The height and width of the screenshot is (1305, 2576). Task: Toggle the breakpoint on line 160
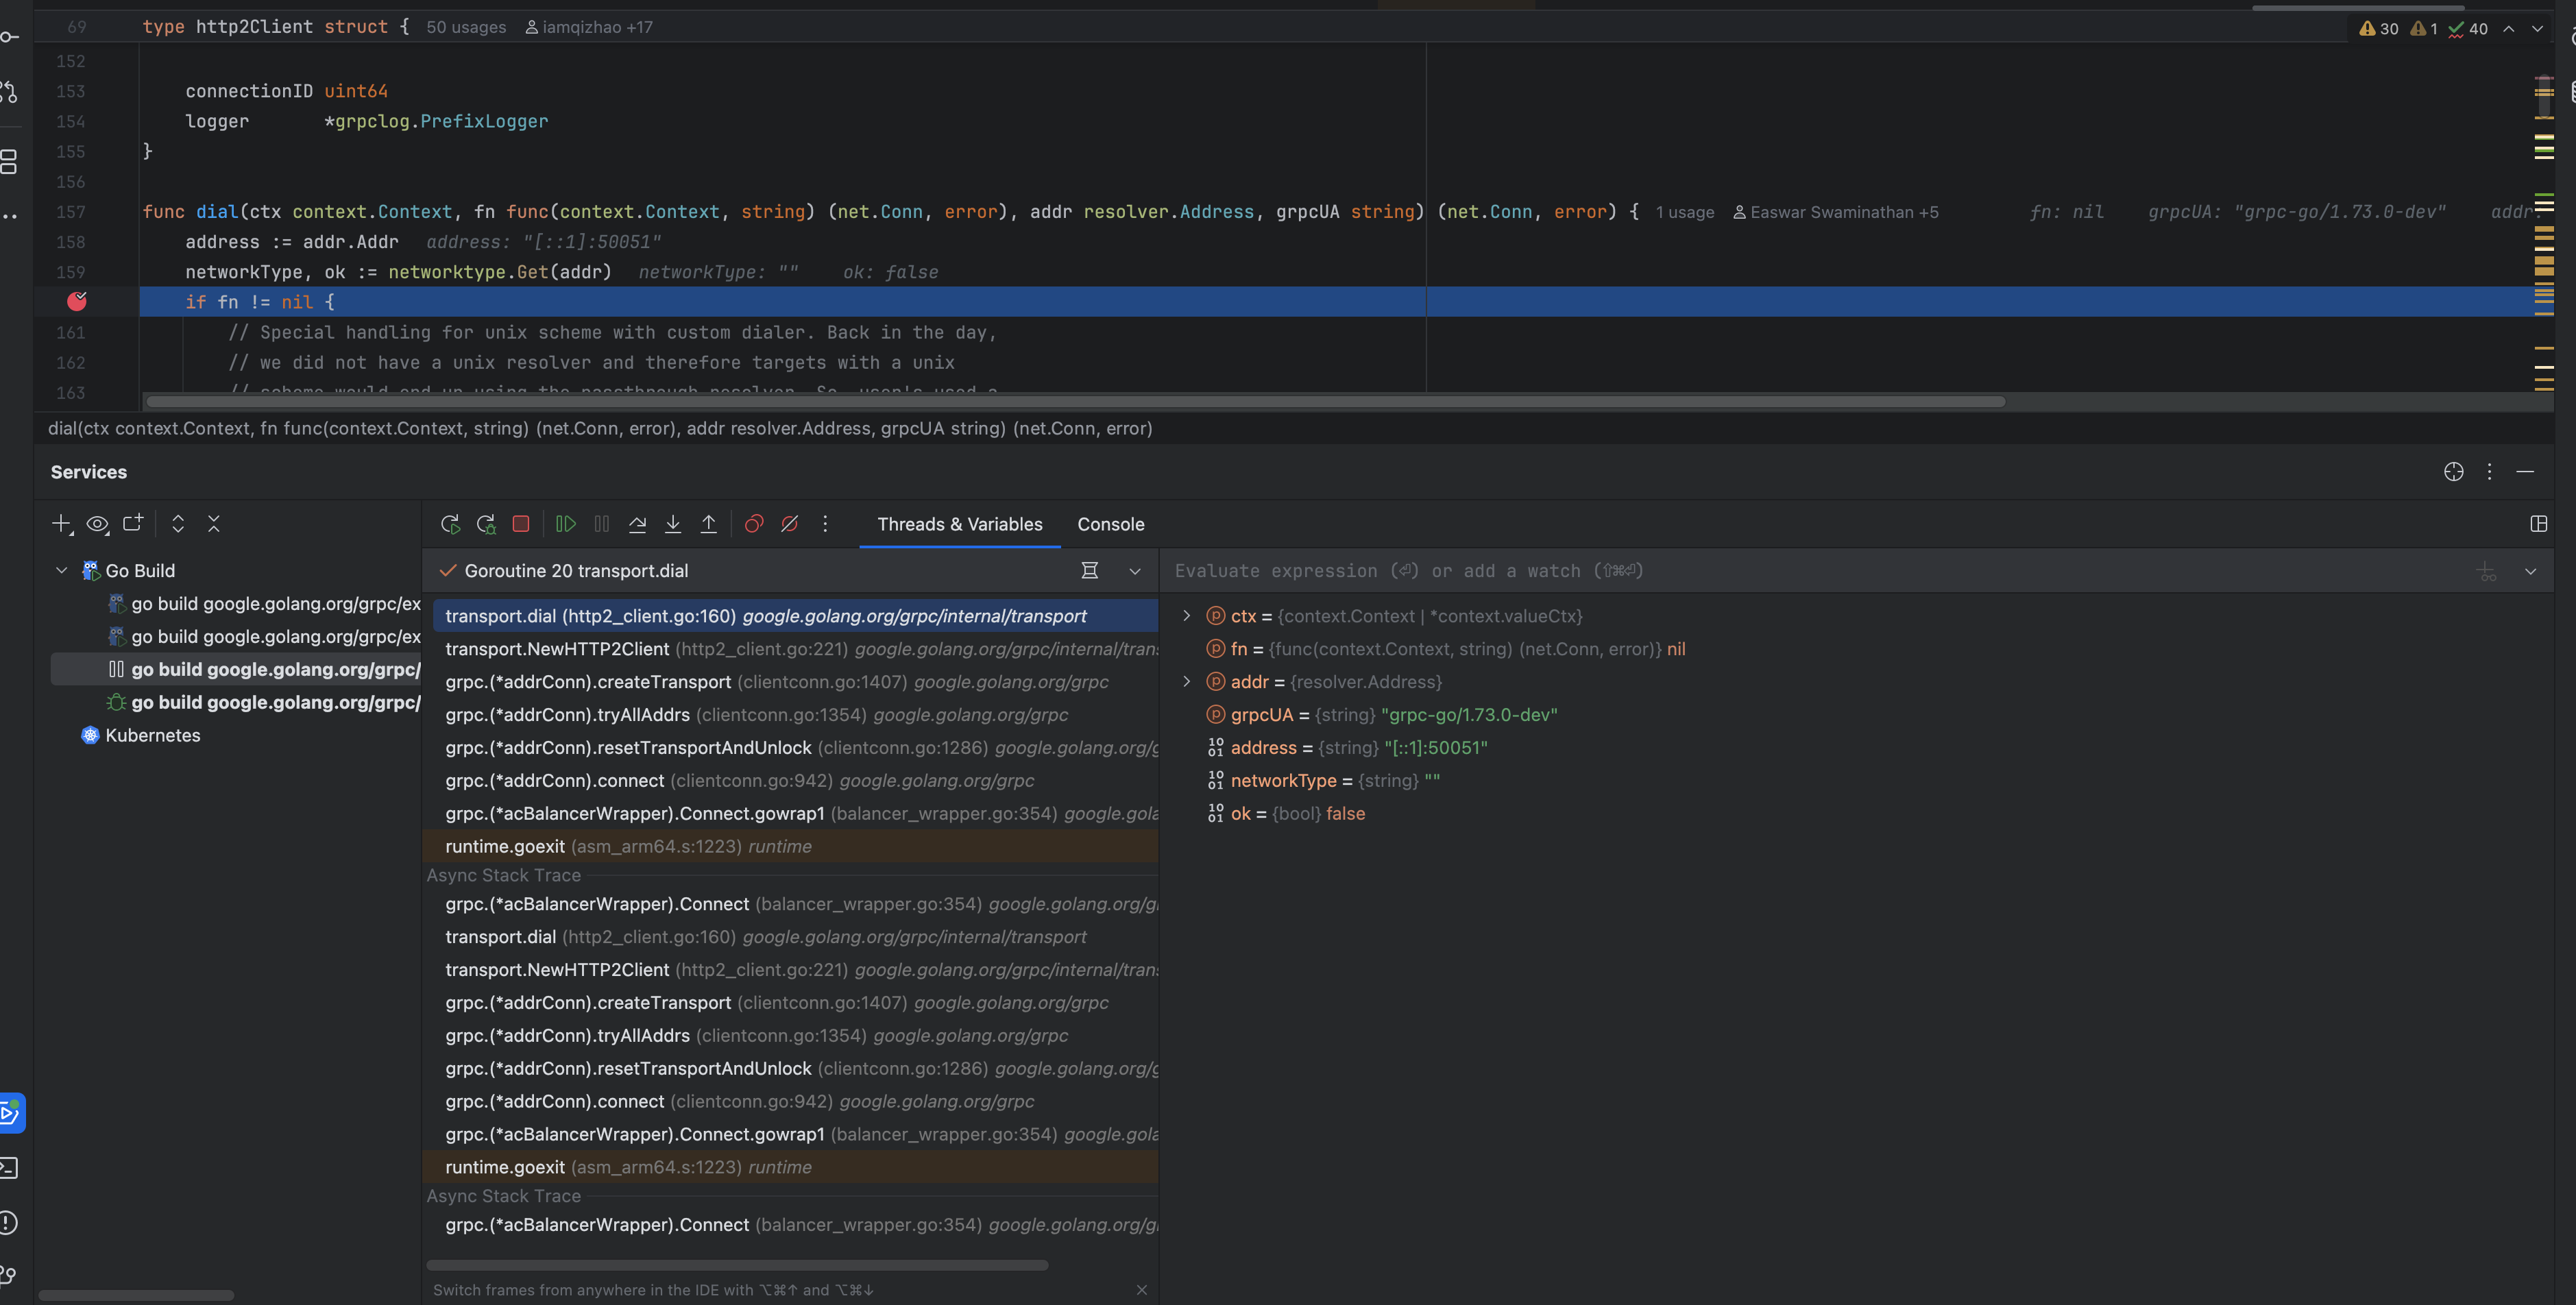(x=77, y=301)
